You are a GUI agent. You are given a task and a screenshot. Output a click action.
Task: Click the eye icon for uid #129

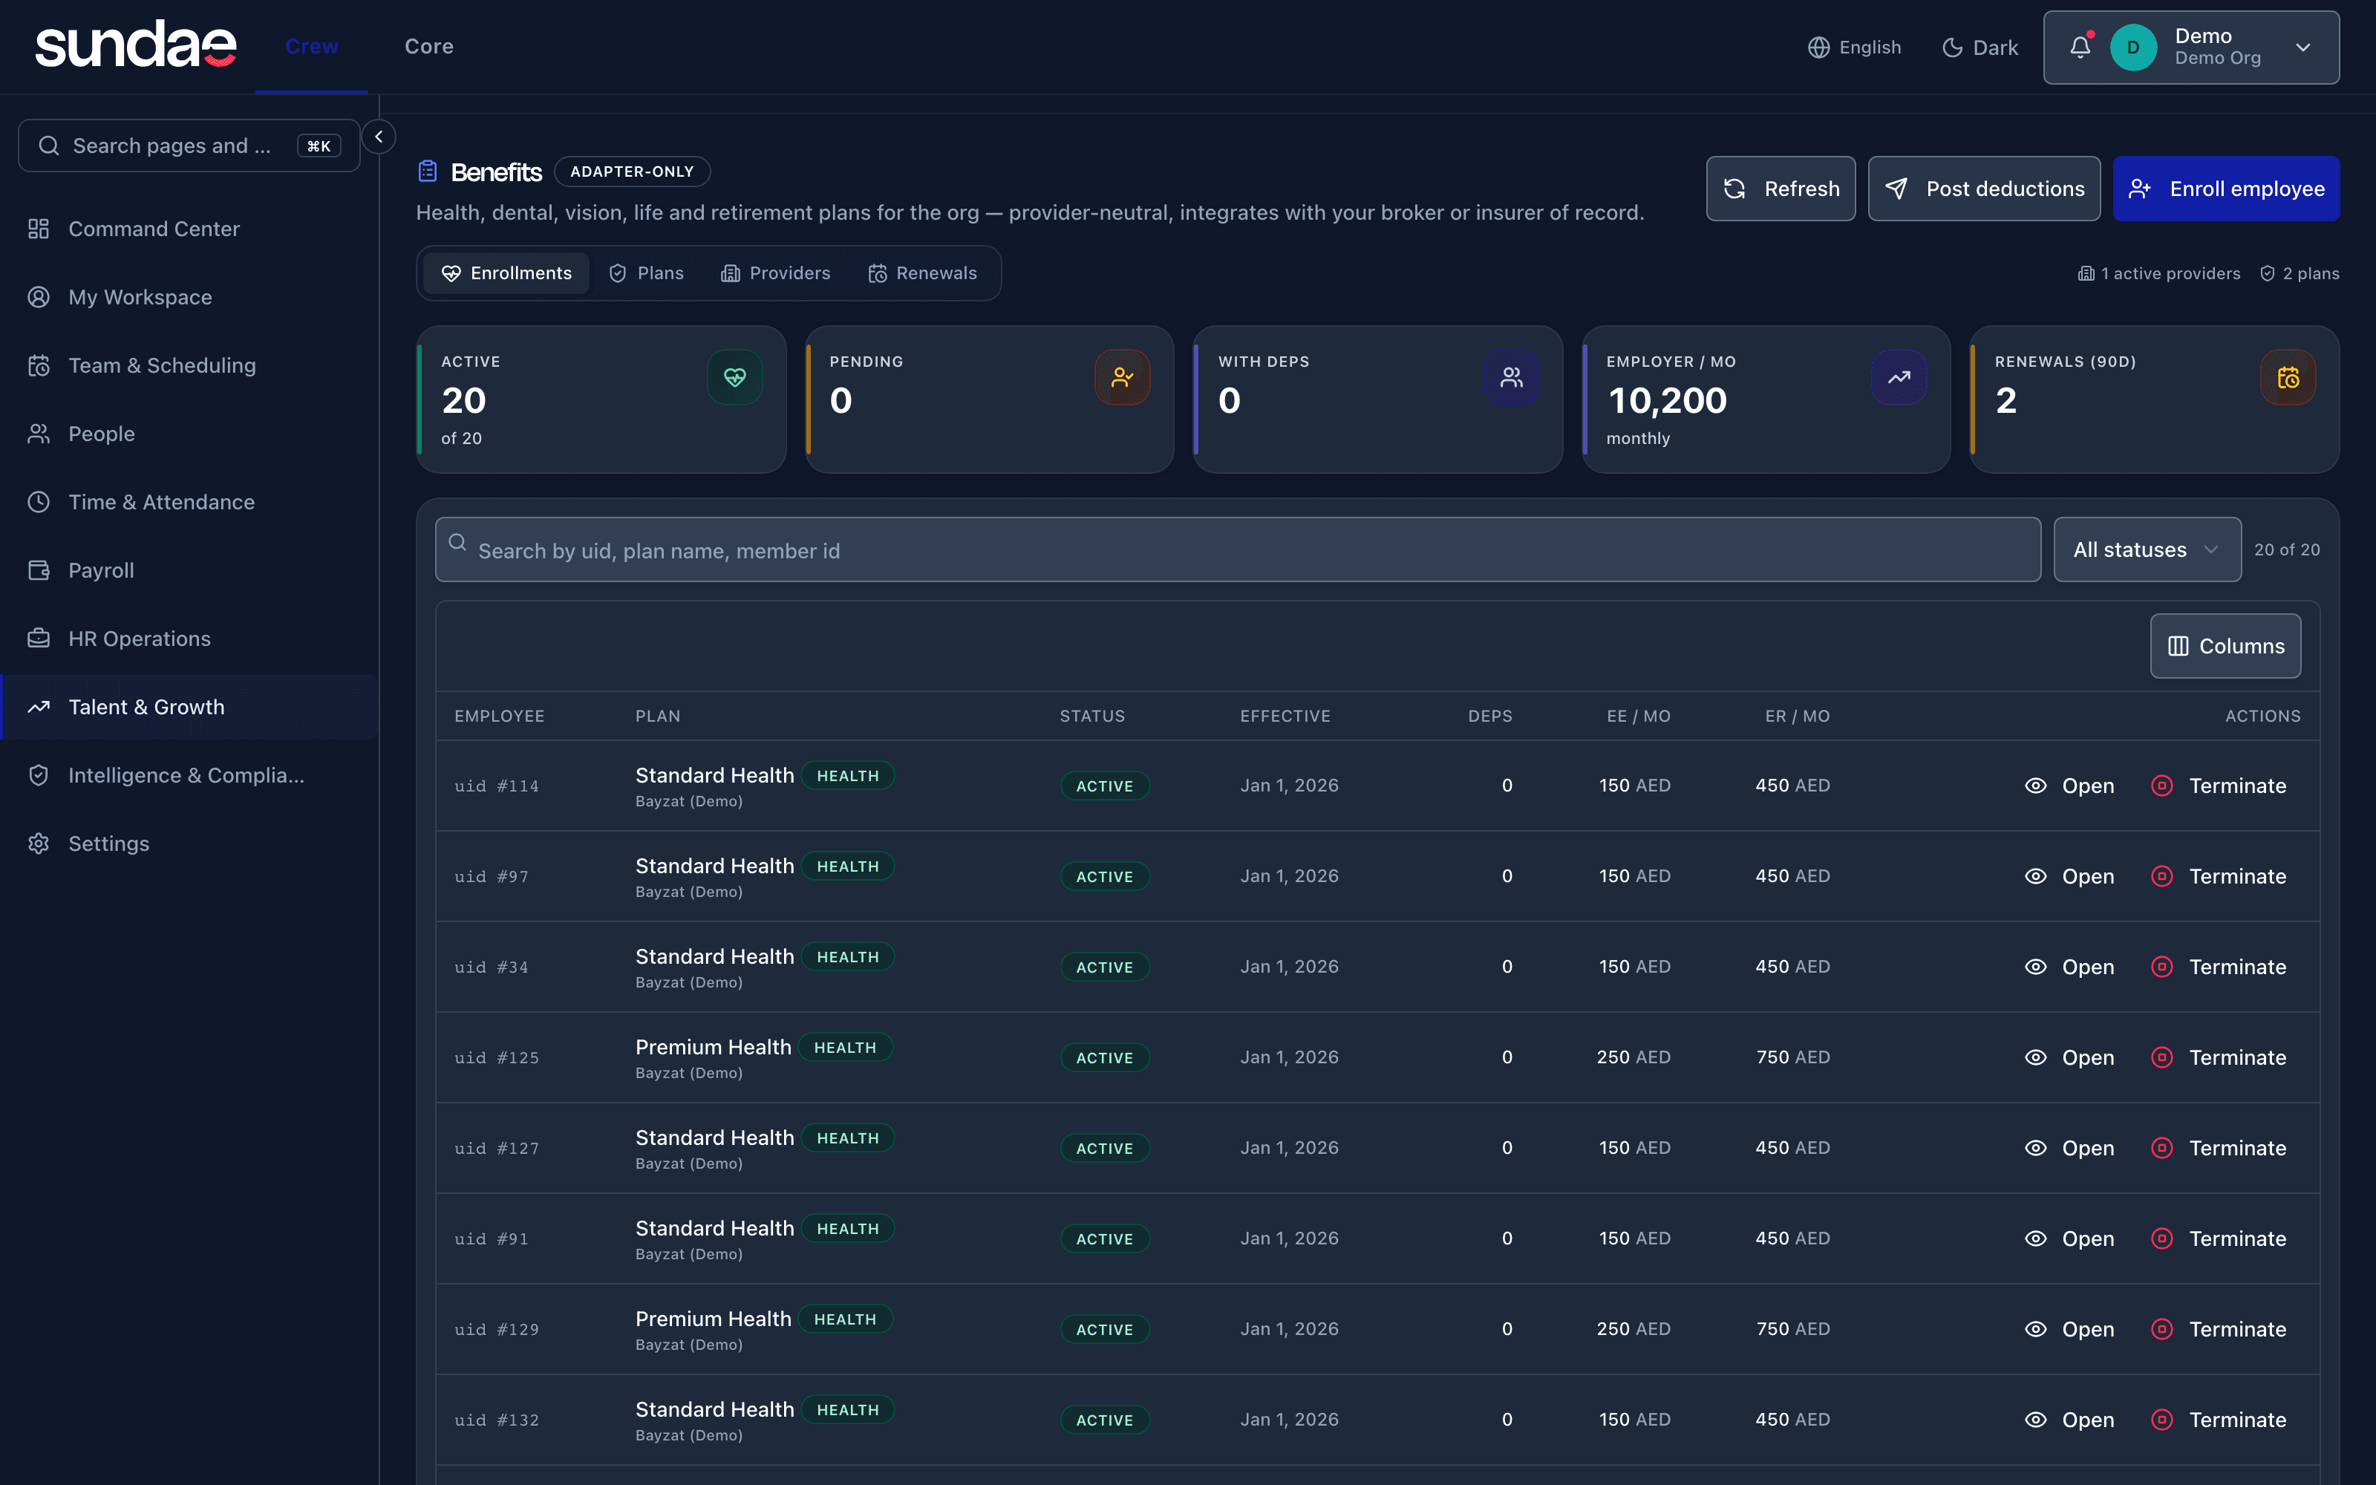coord(2035,1329)
